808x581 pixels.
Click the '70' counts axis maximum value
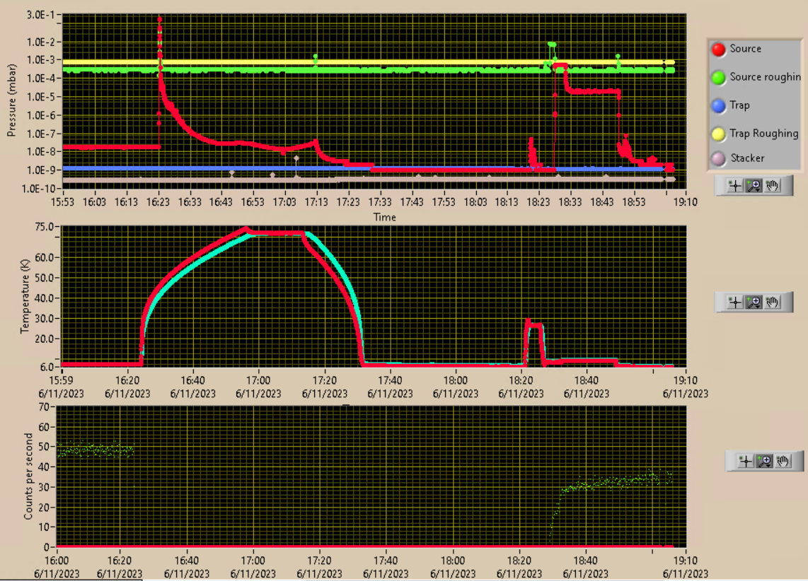pyautogui.click(x=44, y=407)
